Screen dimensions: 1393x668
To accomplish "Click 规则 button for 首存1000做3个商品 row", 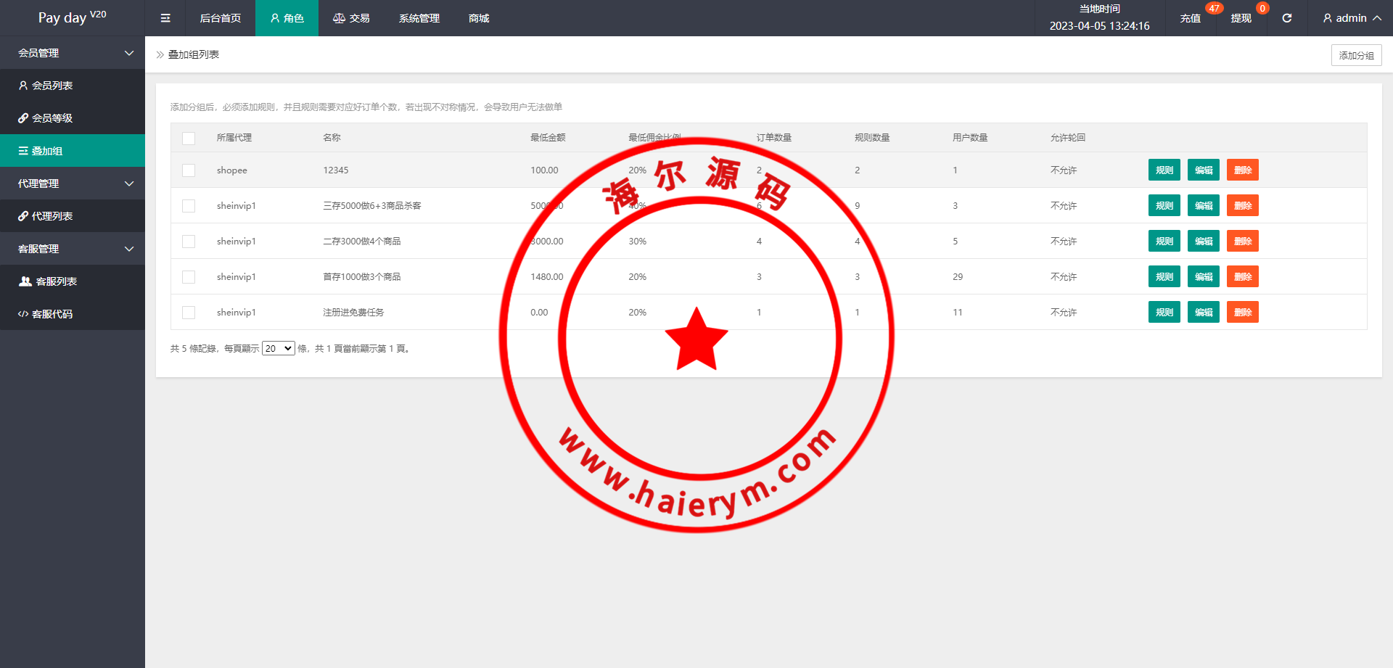I will click(x=1164, y=277).
